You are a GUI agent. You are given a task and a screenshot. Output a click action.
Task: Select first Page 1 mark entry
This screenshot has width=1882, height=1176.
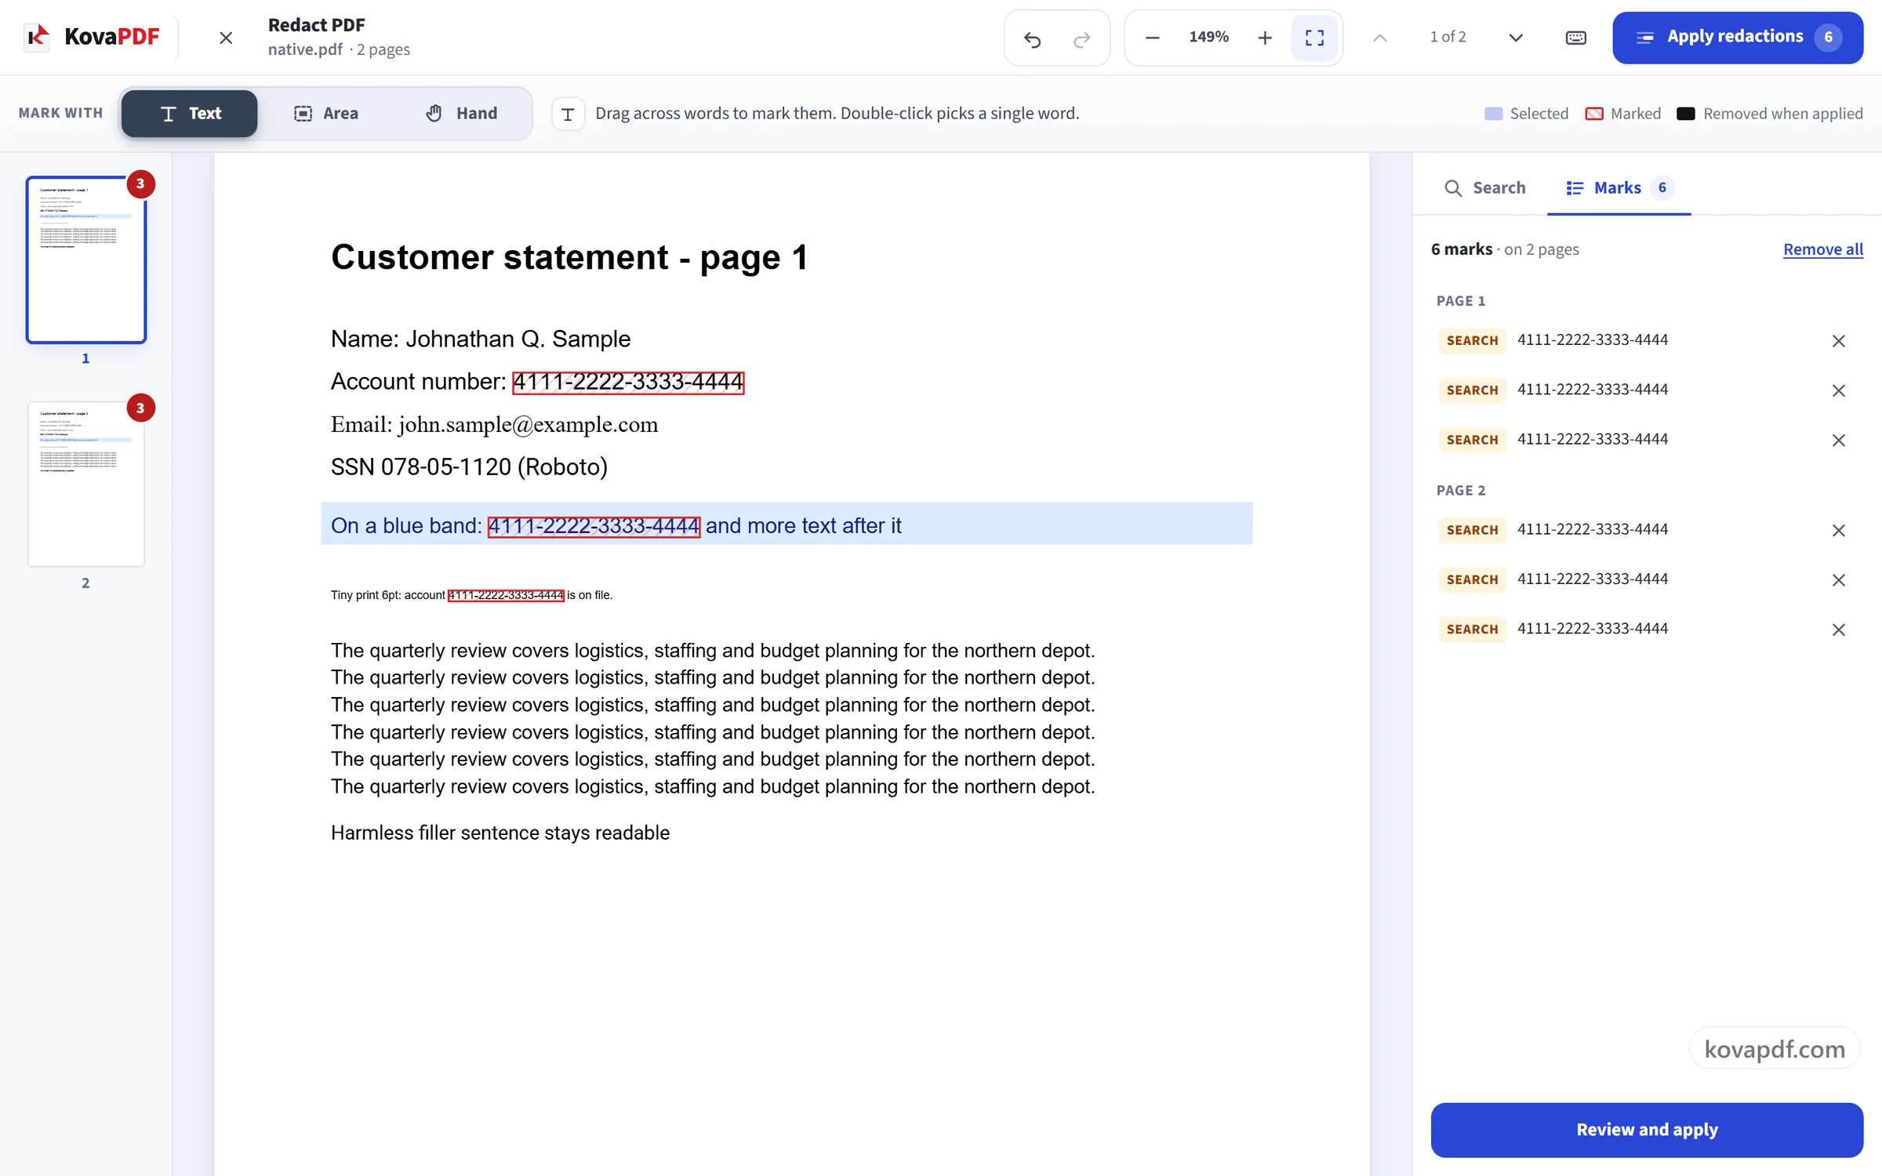1647,340
